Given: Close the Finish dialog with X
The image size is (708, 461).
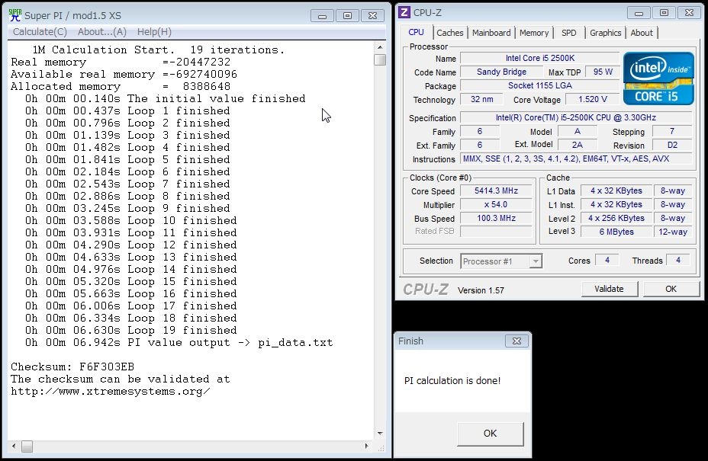Looking at the screenshot, I should [517, 341].
